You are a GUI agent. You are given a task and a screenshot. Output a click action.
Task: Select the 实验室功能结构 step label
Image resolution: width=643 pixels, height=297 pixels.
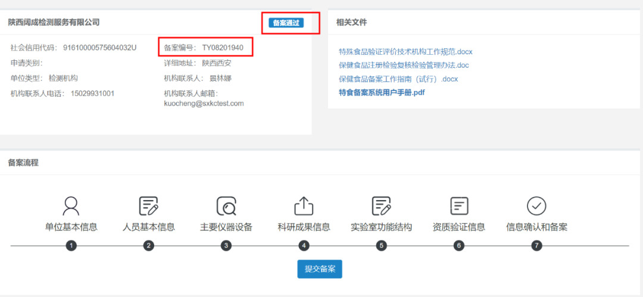pyautogui.click(x=382, y=227)
